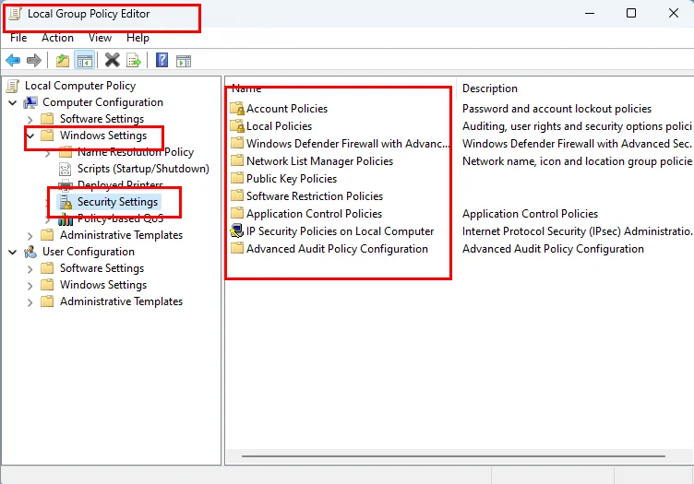The image size is (694, 484).
Task: Click the Local Policies folder icon
Action: coord(237,126)
